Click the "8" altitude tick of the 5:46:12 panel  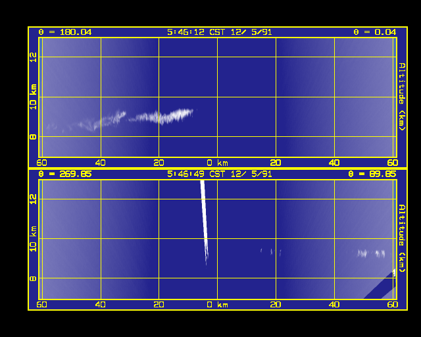coord(33,137)
